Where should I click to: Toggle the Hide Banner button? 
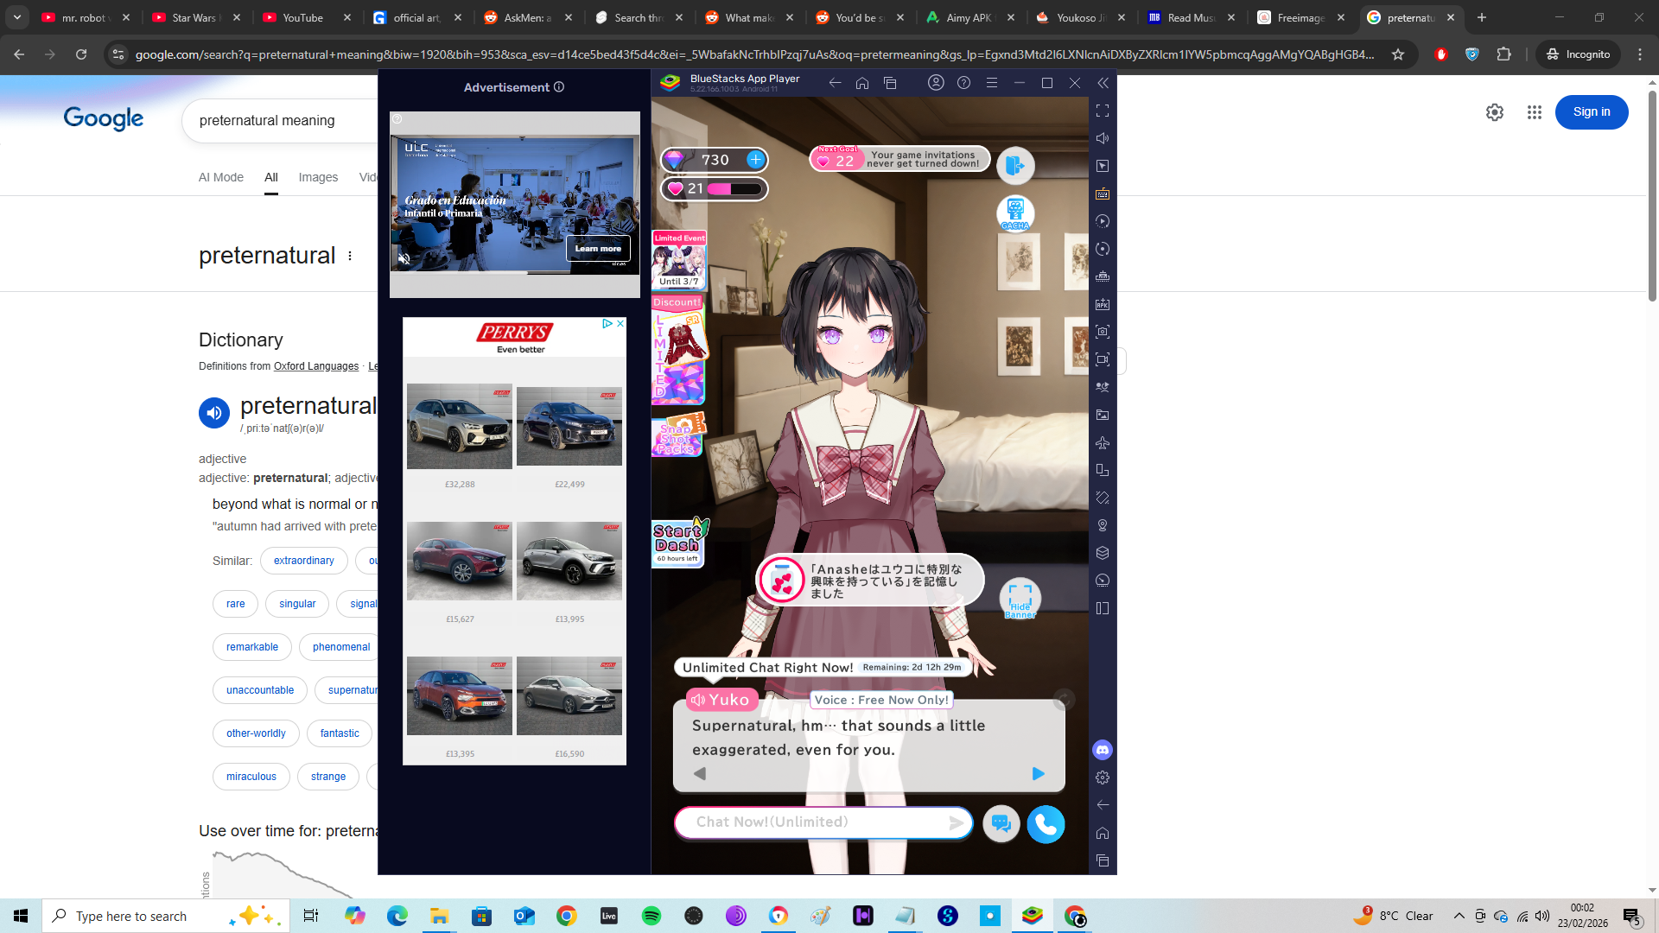point(1020,599)
